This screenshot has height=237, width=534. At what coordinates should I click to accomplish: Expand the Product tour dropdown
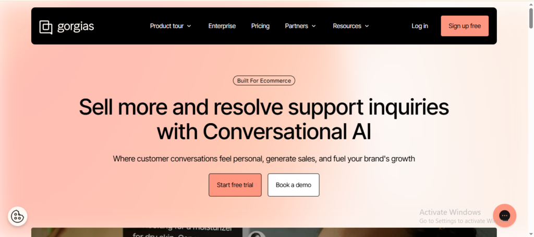coord(171,26)
